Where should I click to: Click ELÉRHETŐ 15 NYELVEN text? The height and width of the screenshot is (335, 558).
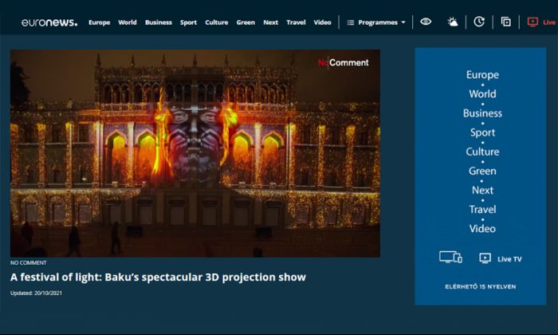[x=481, y=286]
